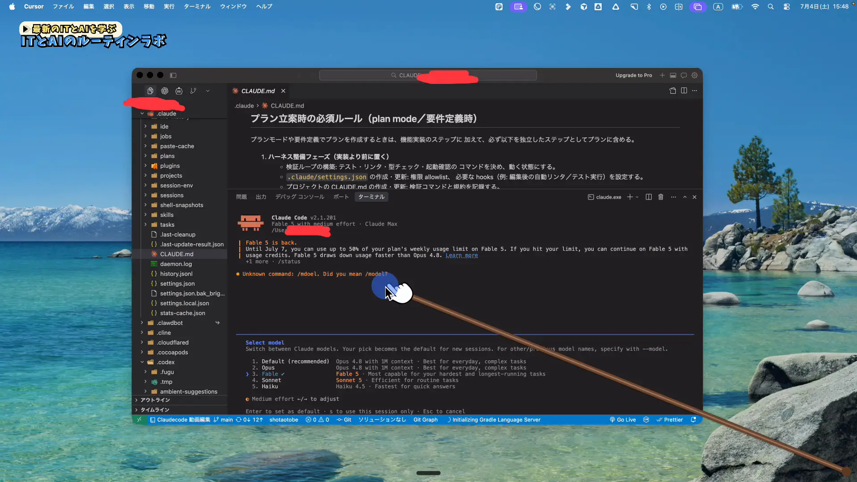857x482 pixels.
Task: Switch to the 問題 panel tab
Action: click(x=241, y=197)
